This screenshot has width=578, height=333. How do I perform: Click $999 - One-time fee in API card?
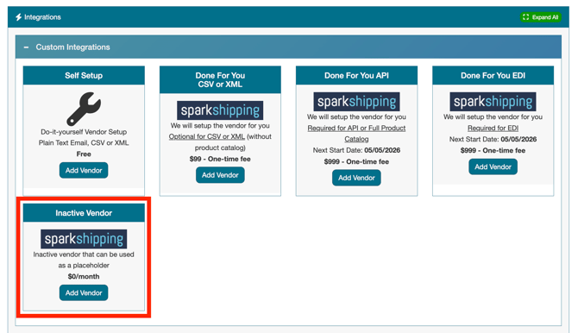tap(356, 161)
